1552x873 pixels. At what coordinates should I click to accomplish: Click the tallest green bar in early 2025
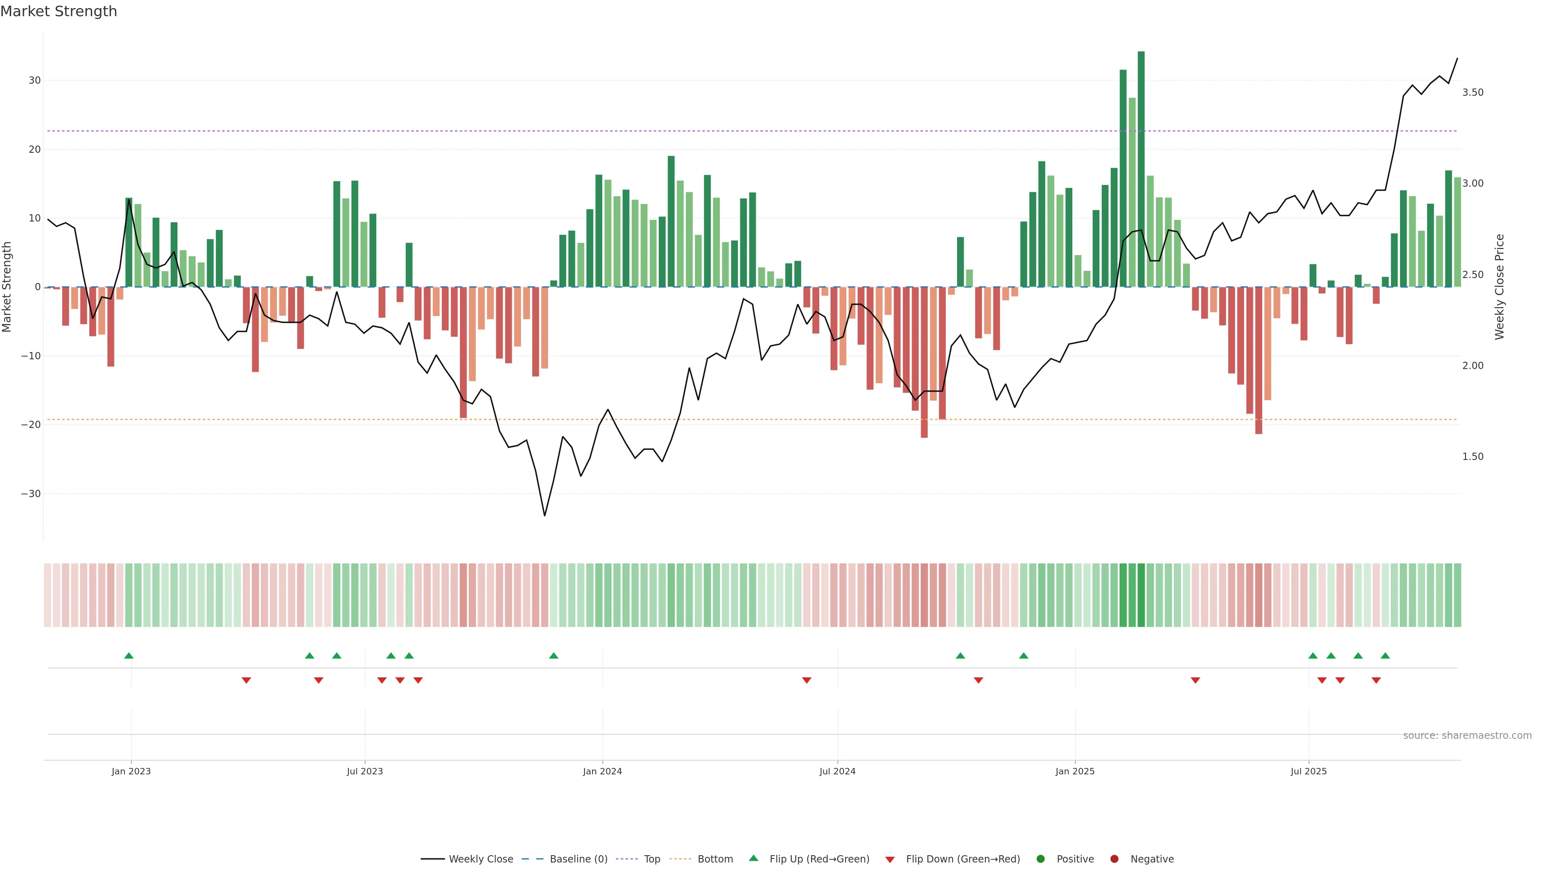click(x=1141, y=169)
